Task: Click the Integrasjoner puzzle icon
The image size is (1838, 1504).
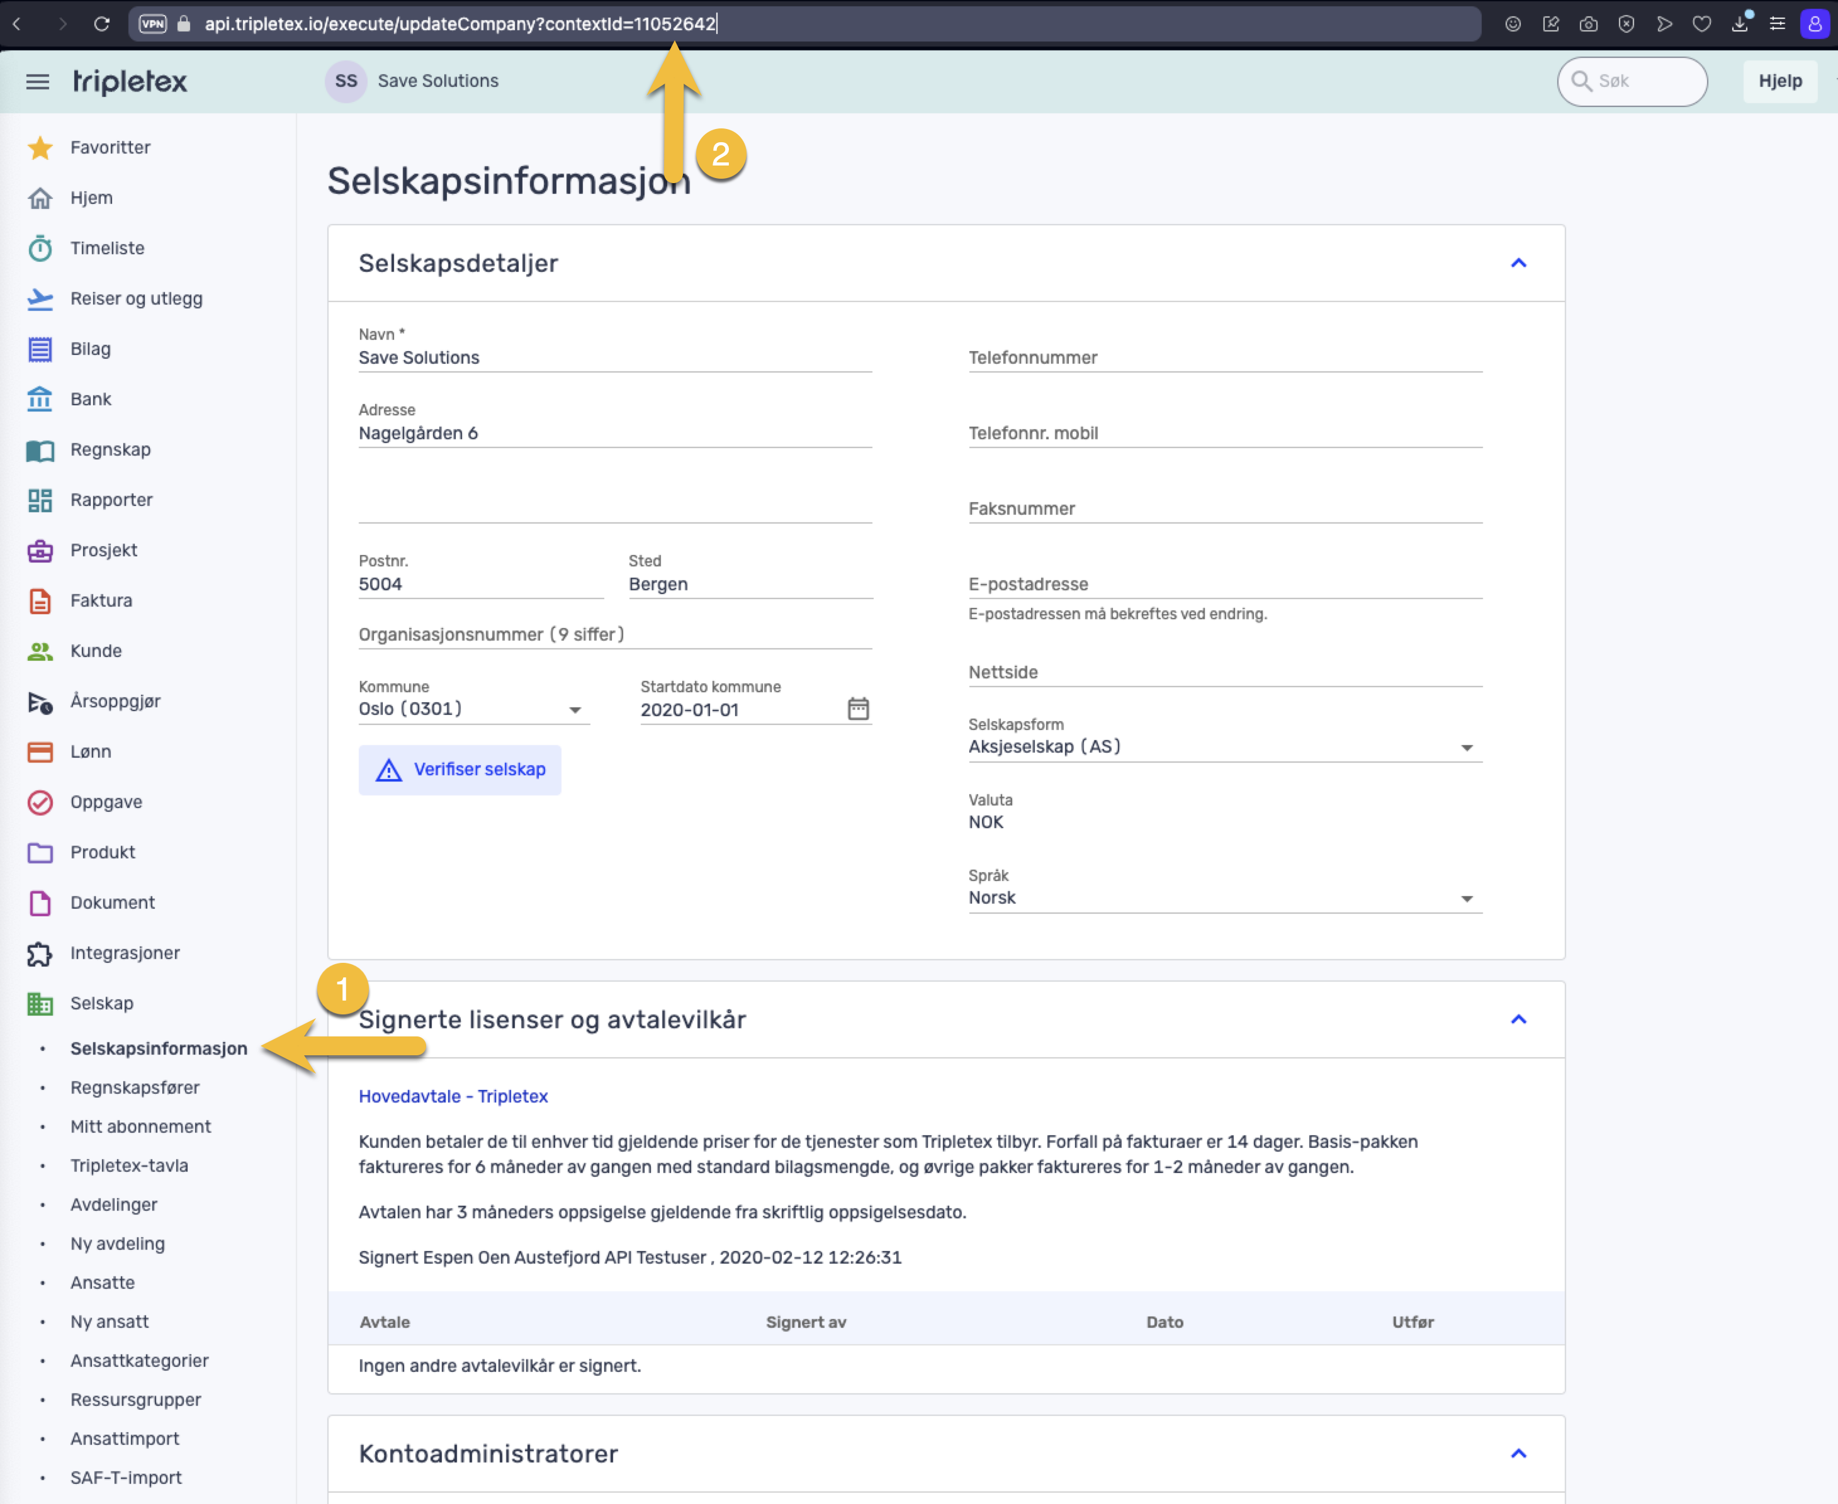Action: click(40, 954)
